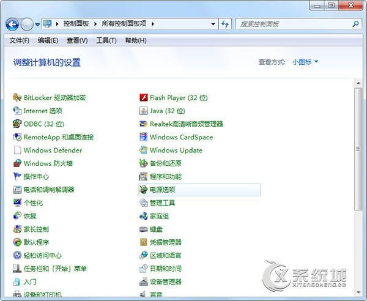
Task: Open the 键盘 icon
Action: click(x=144, y=229)
